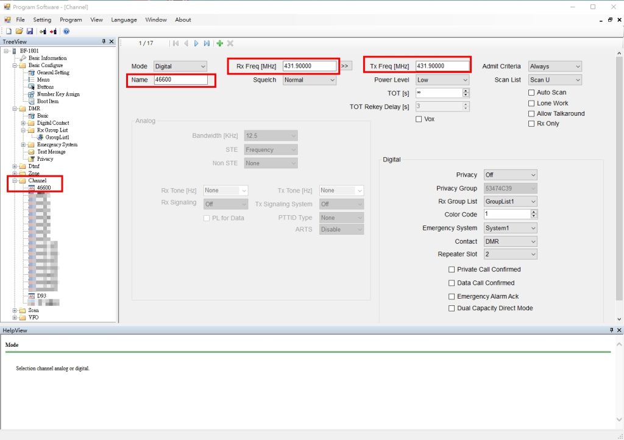
Task: Enable Auto Scan checkbox
Action: tap(531, 93)
